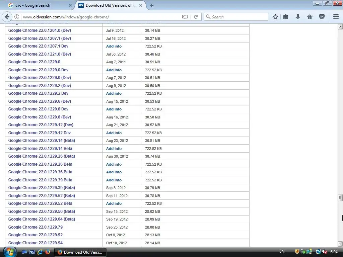
Task: Open Google Chrome 22.0.1229.79 link
Action: (36, 227)
